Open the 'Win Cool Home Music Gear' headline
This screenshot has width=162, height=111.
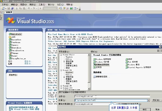coord(70,34)
